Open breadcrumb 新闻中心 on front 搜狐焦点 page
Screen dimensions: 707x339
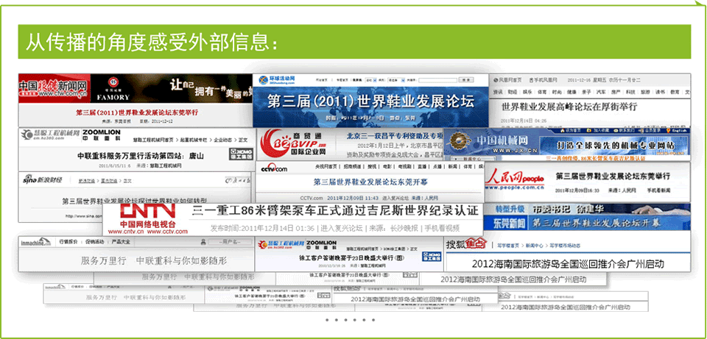point(535,246)
